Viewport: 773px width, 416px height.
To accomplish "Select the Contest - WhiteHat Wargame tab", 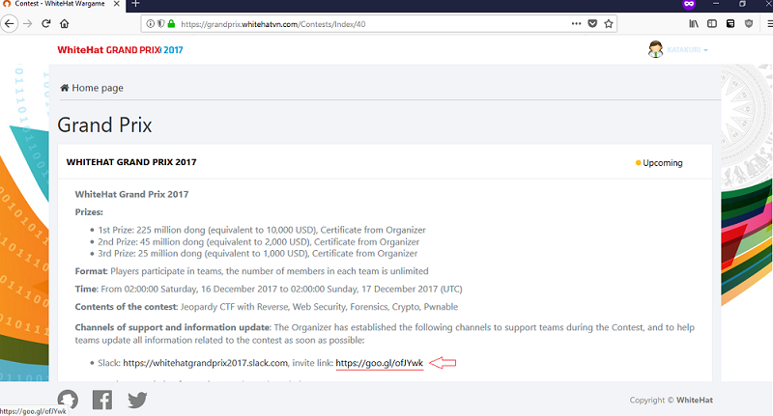I will 58,5.
